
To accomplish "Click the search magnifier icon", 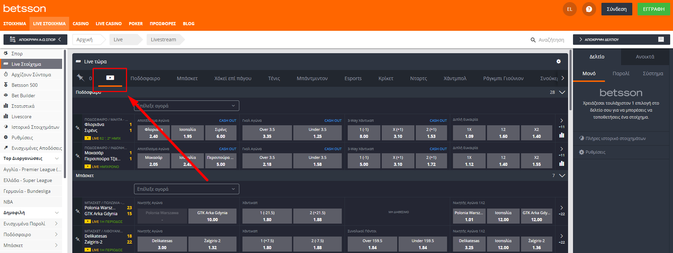I will coord(533,40).
